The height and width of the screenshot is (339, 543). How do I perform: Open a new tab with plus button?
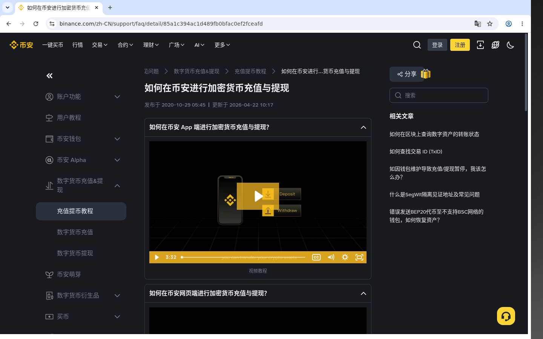point(110,8)
